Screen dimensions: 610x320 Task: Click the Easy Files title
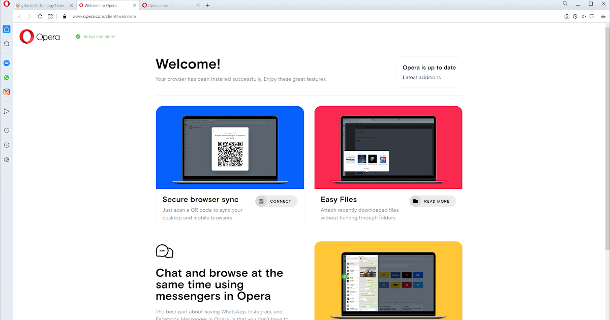(x=339, y=200)
